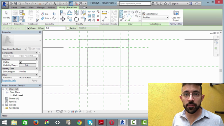Close the Project Browser panel
The height and width of the screenshot is (126, 224).
40,85
